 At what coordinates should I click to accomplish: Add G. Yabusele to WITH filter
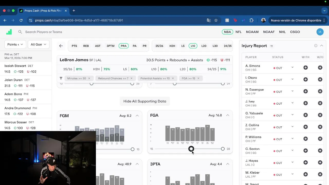coord(306,115)
